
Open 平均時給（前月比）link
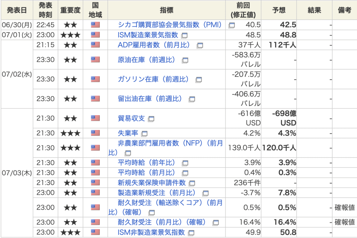click(146, 173)
